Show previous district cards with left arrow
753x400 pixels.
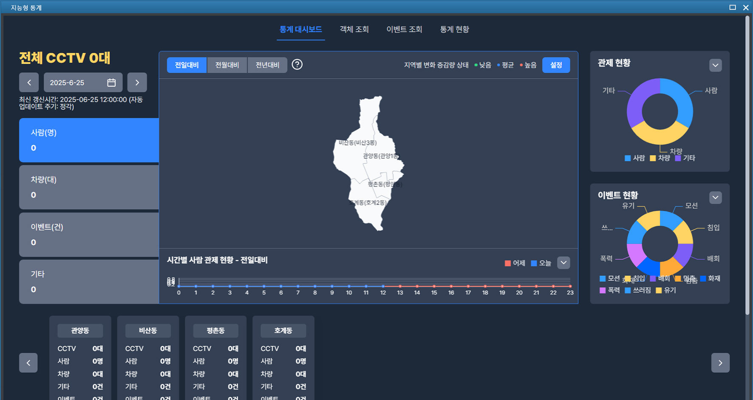(28, 363)
